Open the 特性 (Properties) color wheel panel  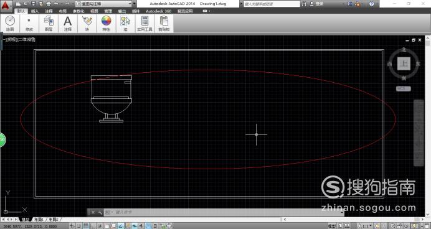(106, 24)
